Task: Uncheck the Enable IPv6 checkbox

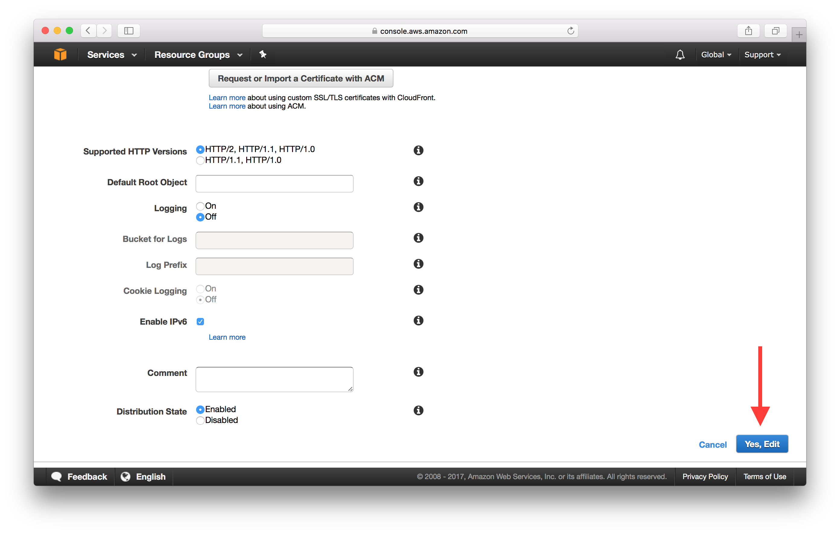Action: (x=200, y=322)
